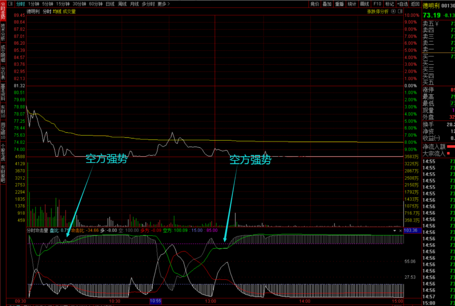Click the 涨跌停分析 link
Viewport: 455px width, 306px height.
pyautogui.click(x=377, y=11)
